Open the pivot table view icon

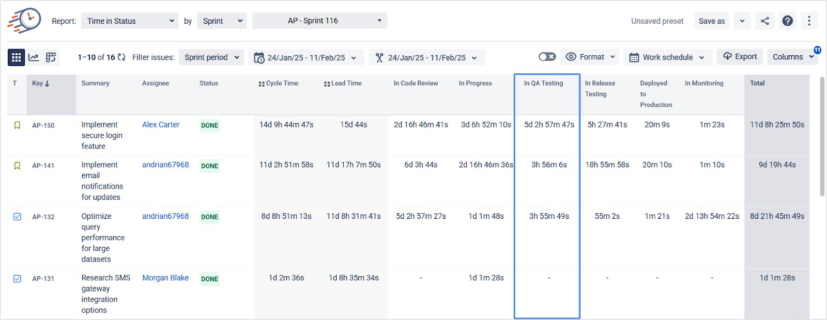tap(51, 57)
